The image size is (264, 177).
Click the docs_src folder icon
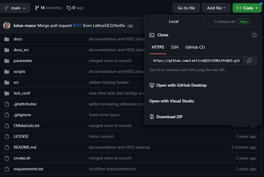pos(7,50)
